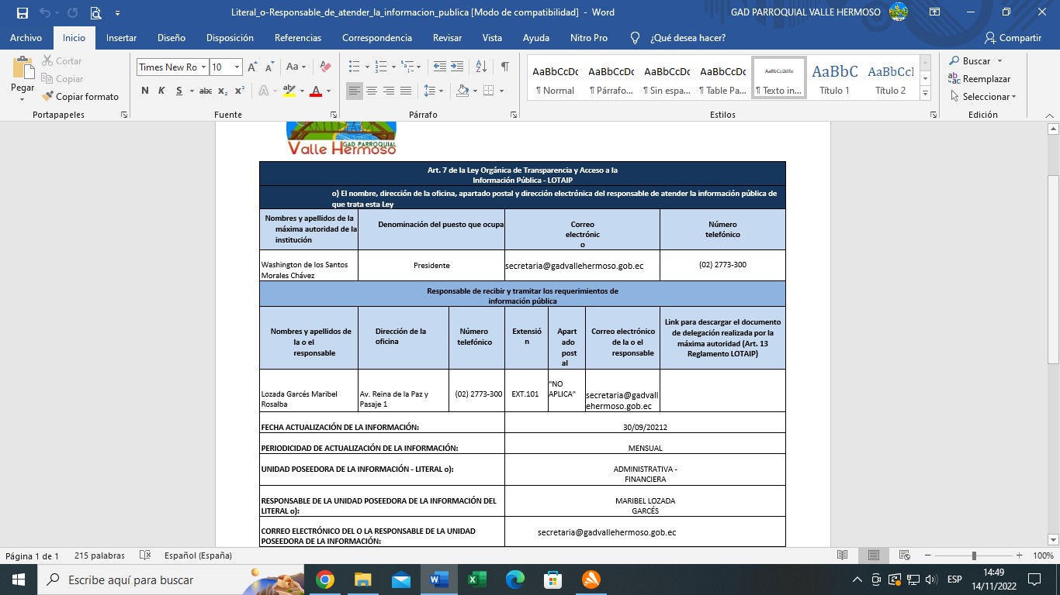The width and height of the screenshot is (1060, 595).
Task: Enable center text alignment
Action: point(372,91)
